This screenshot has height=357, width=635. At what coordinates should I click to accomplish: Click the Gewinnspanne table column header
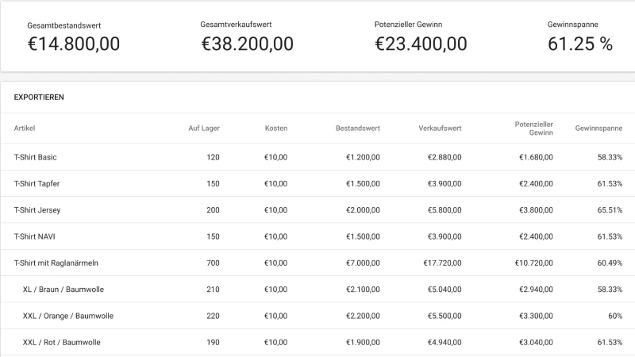(598, 128)
